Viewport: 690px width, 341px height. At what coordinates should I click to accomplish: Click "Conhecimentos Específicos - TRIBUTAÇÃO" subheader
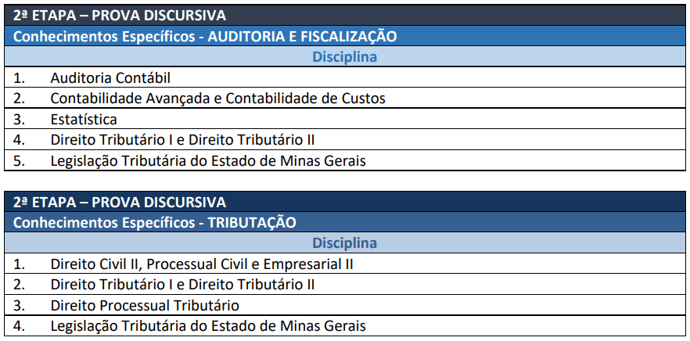coord(155,223)
